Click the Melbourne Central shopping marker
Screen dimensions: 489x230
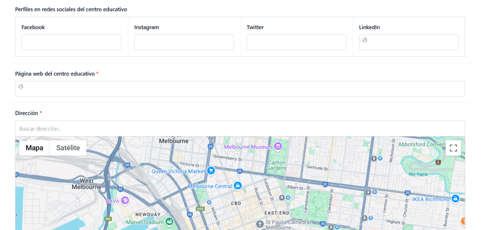(x=237, y=186)
